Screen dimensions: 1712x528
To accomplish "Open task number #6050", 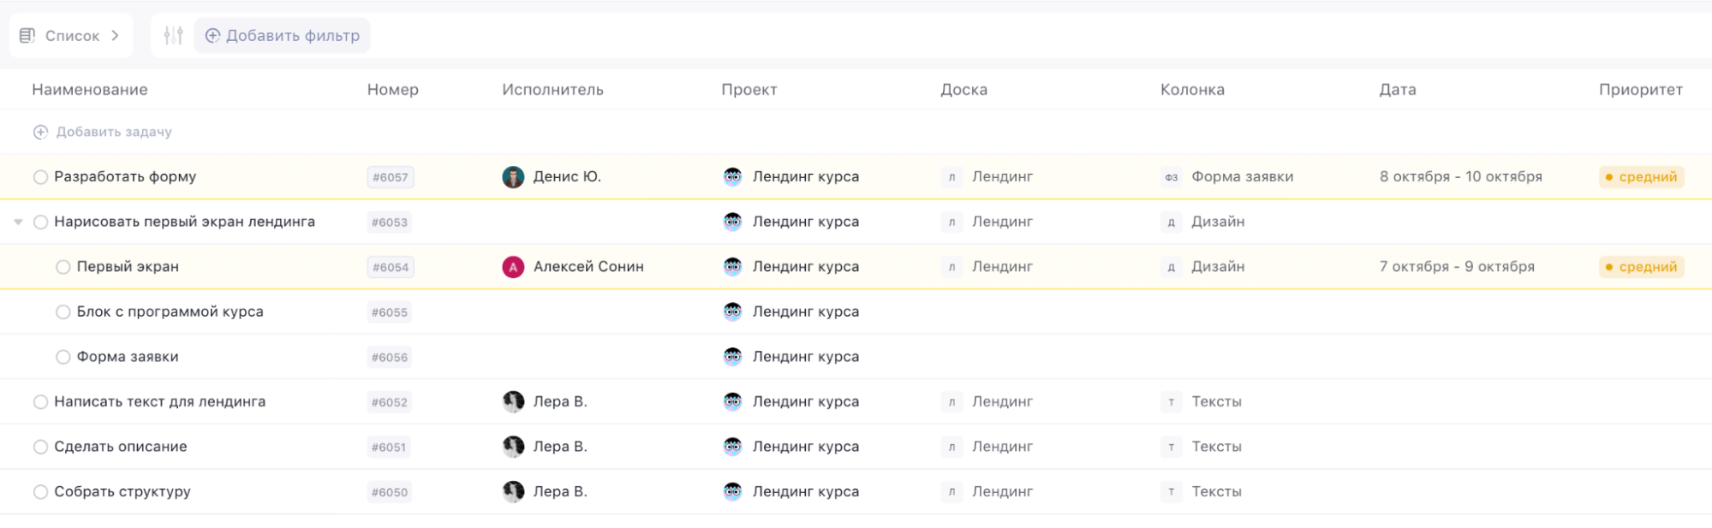I will click(x=390, y=491).
